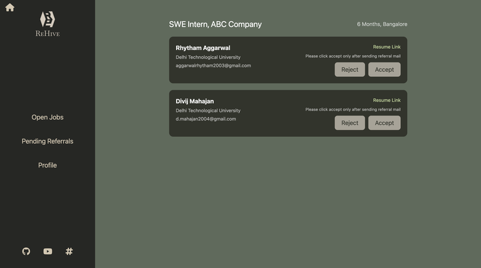Screen dimensions: 481x268
Task: Reject Rhytham Aggarwal's referral request
Action: [x=349, y=69]
